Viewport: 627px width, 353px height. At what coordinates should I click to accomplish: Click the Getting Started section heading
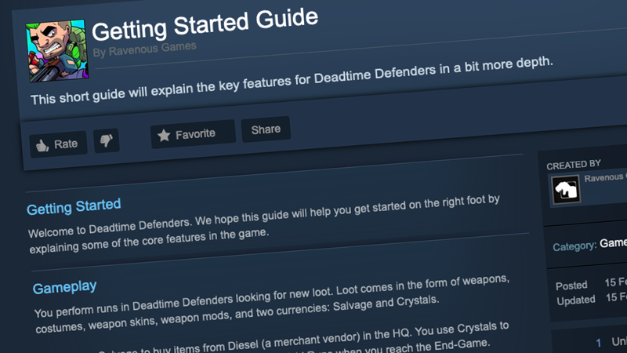[x=74, y=206]
